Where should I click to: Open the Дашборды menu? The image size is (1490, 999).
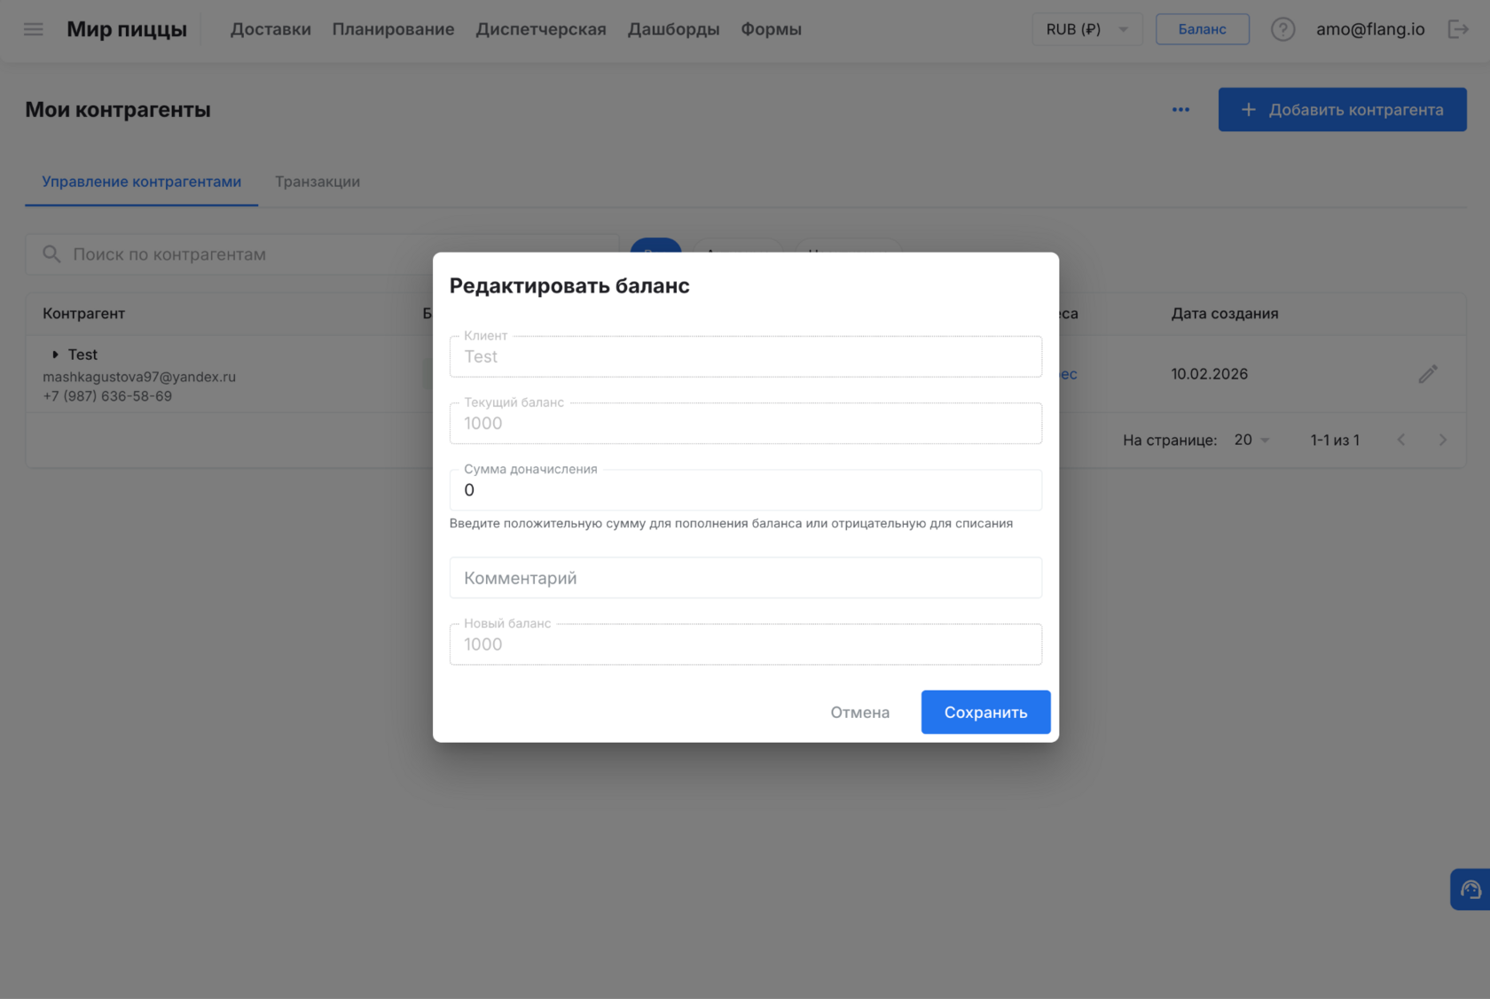[x=673, y=29]
